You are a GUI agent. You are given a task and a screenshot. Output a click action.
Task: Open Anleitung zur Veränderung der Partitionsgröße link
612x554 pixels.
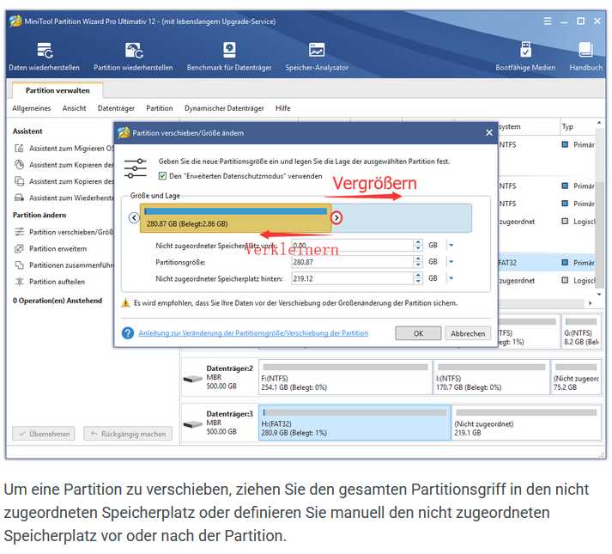(x=253, y=333)
